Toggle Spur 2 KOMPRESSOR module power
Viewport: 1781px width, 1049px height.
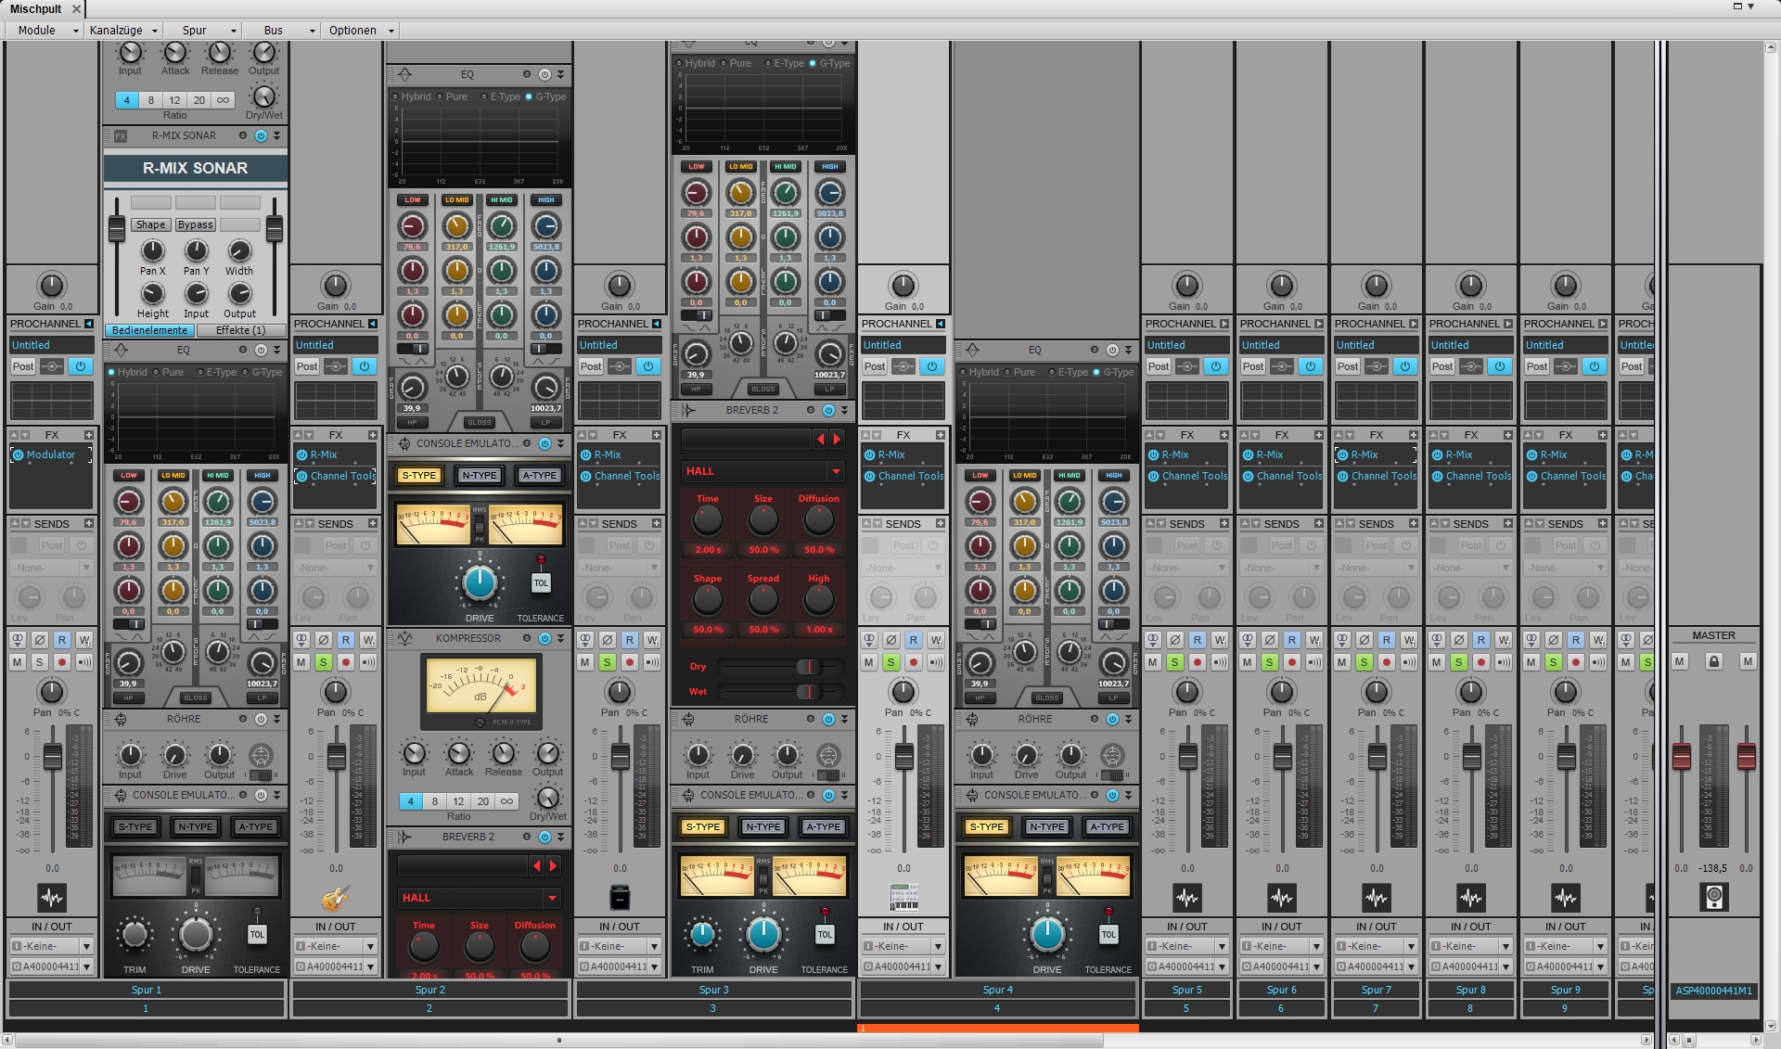point(545,638)
